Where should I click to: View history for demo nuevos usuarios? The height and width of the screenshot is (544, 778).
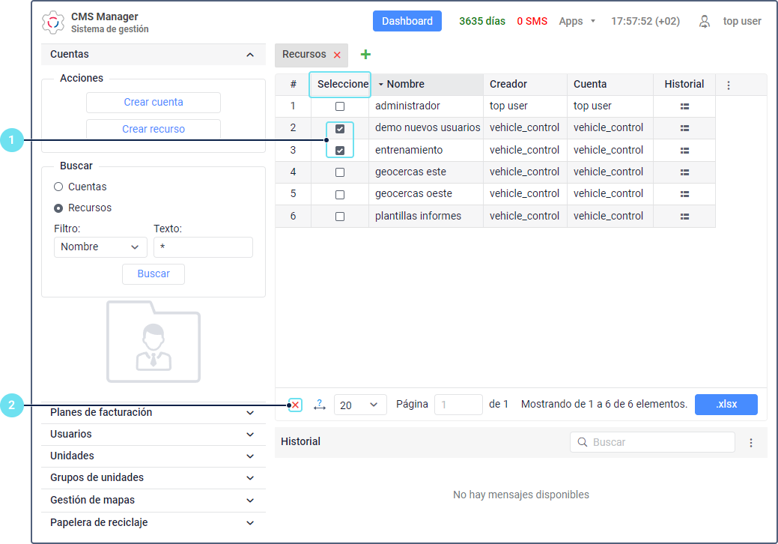point(684,128)
